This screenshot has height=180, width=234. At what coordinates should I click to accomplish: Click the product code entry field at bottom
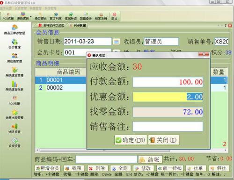[x=106, y=159]
